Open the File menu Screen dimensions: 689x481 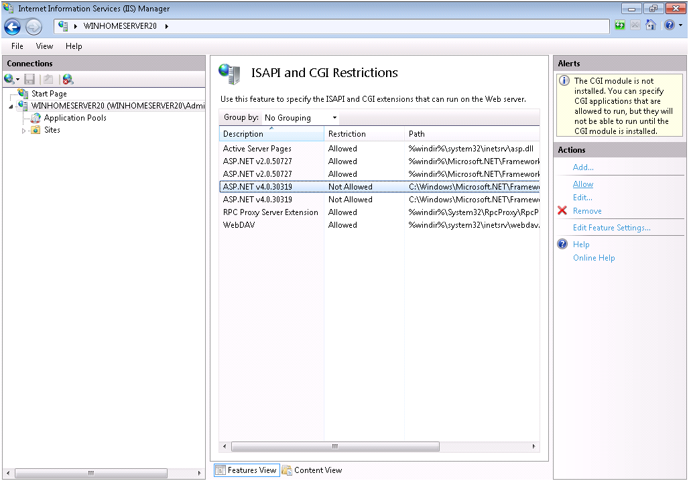click(17, 46)
